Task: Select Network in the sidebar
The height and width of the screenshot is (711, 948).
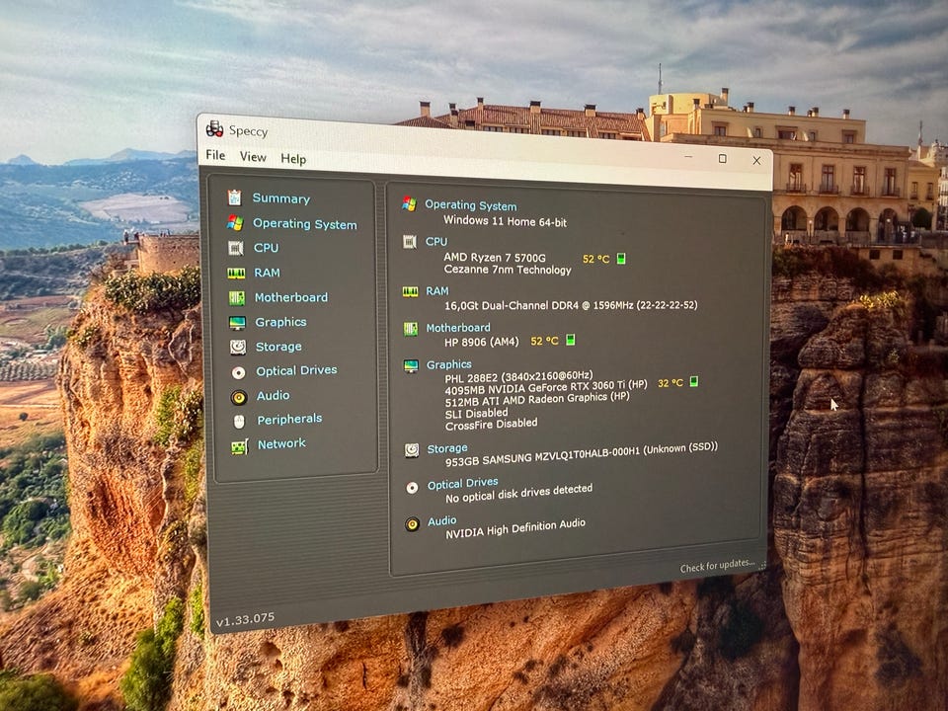Action: point(281,443)
